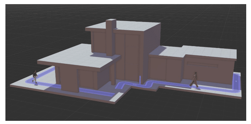Select the horizontal slit window on right wing
The width and height of the screenshot is (251, 124).
(x=202, y=65)
